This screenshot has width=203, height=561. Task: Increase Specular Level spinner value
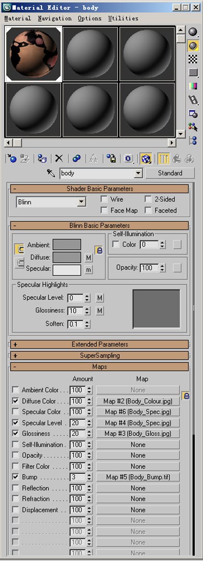(x=87, y=296)
